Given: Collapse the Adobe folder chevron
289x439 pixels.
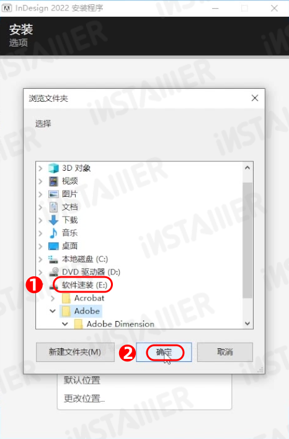Looking at the screenshot, I should tap(53, 311).
